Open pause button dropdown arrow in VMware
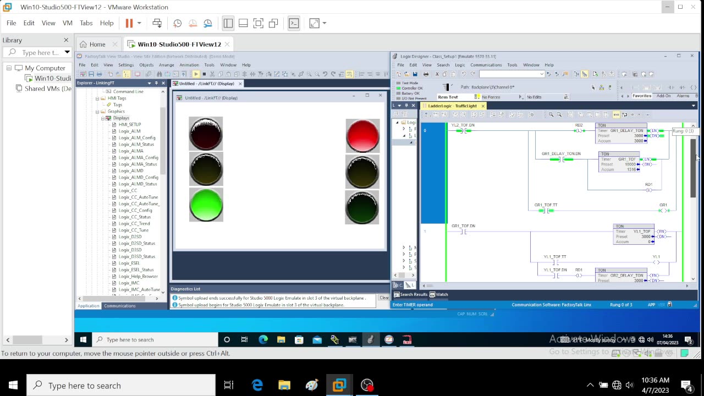Image resolution: width=704 pixels, height=396 pixels. [139, 23]
